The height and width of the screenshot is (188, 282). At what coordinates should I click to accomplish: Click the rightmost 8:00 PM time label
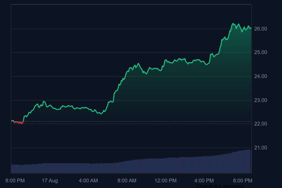242,181
